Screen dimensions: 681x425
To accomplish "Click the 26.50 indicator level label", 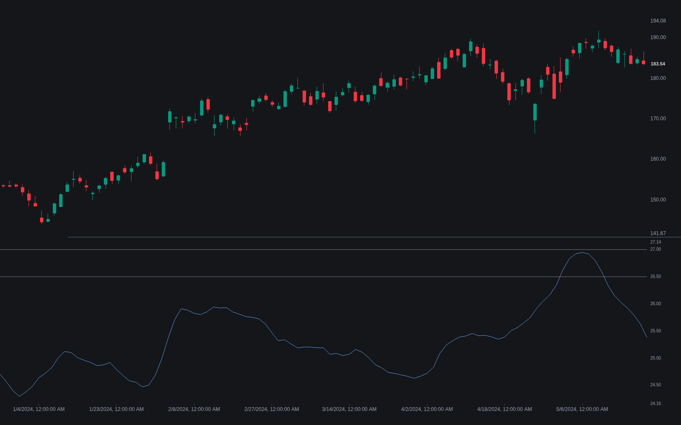I will 655,277.
